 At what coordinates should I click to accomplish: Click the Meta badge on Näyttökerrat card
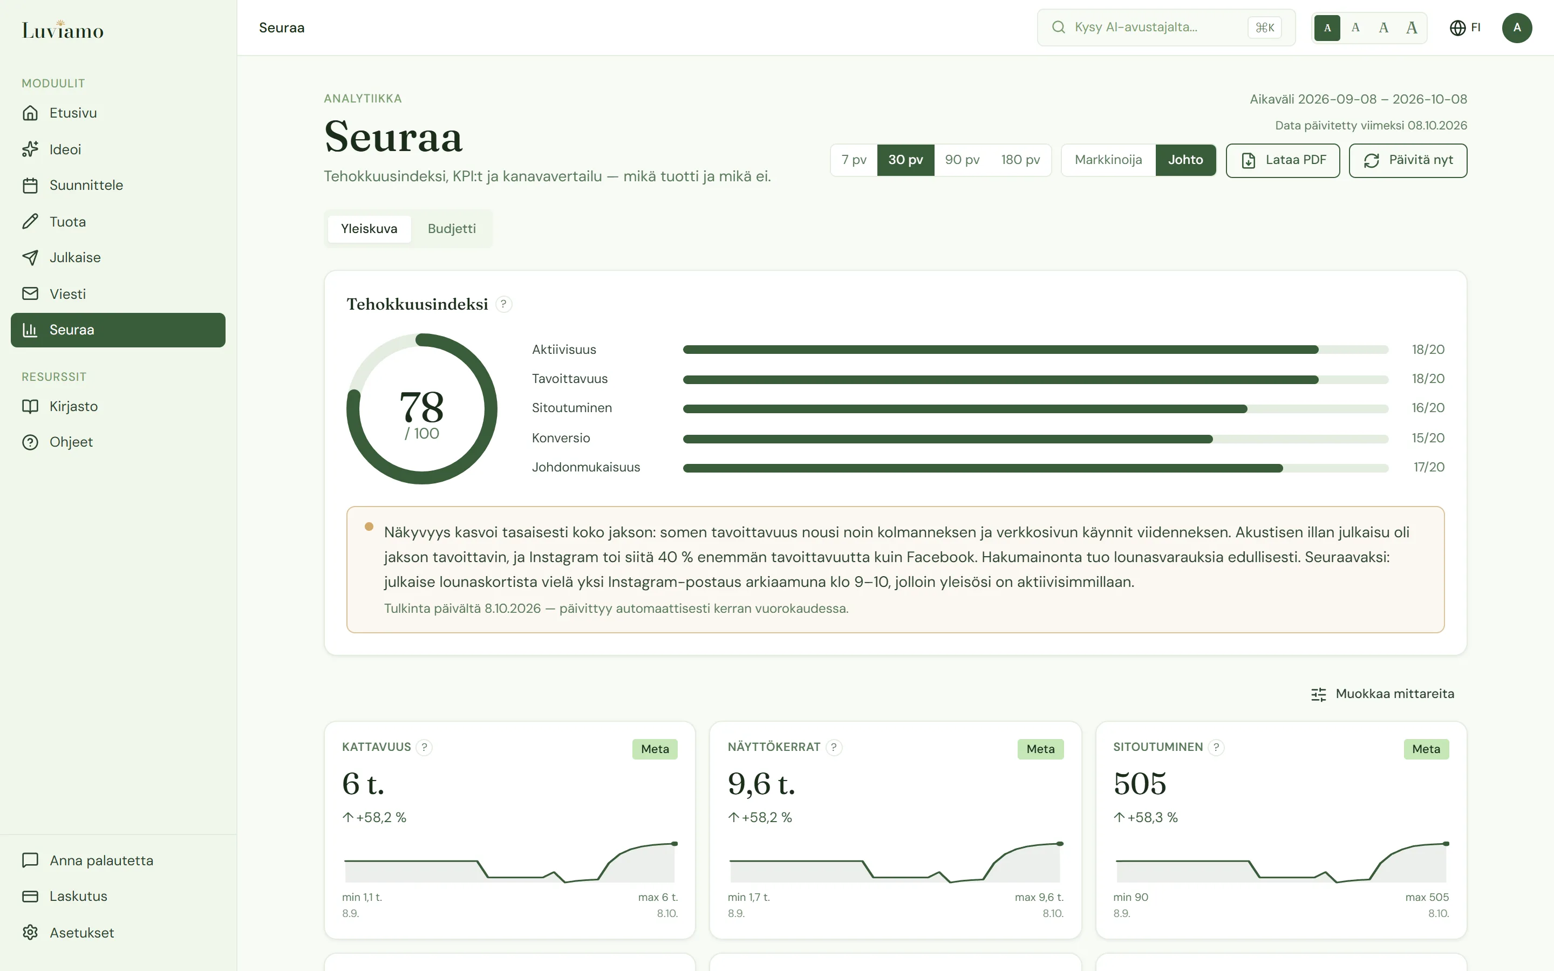click(x=1040, y=749)
